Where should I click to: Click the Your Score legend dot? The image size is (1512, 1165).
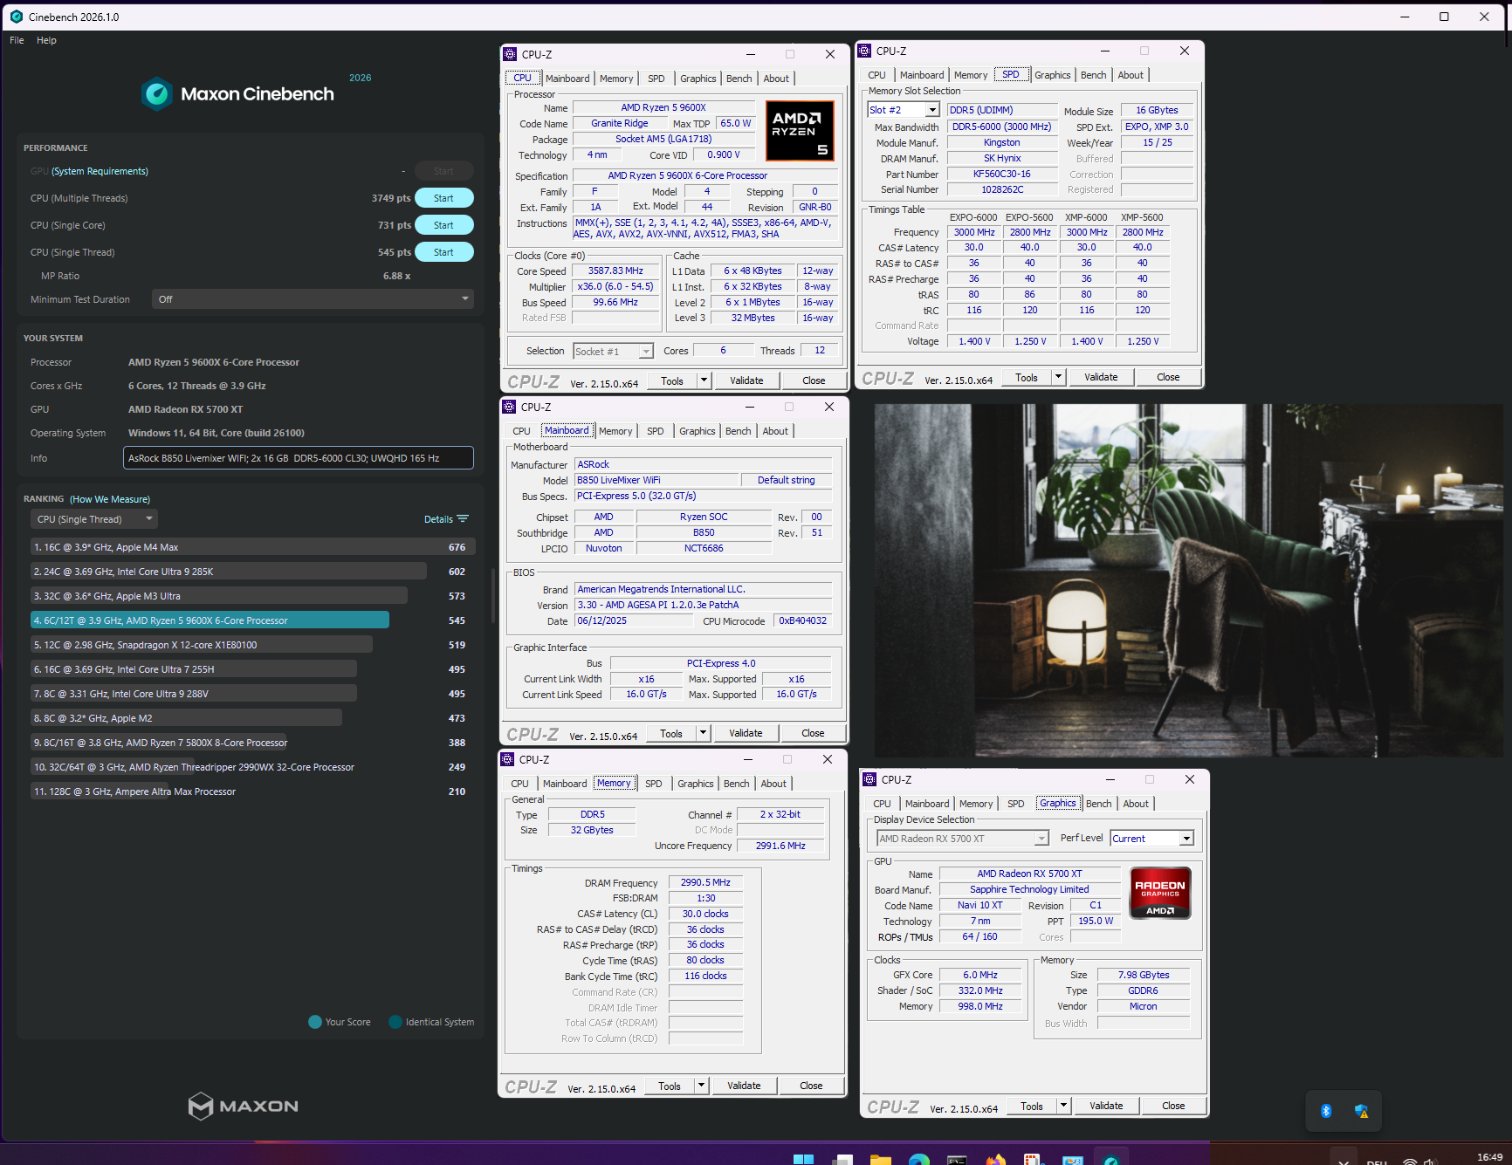(315, 1022)
